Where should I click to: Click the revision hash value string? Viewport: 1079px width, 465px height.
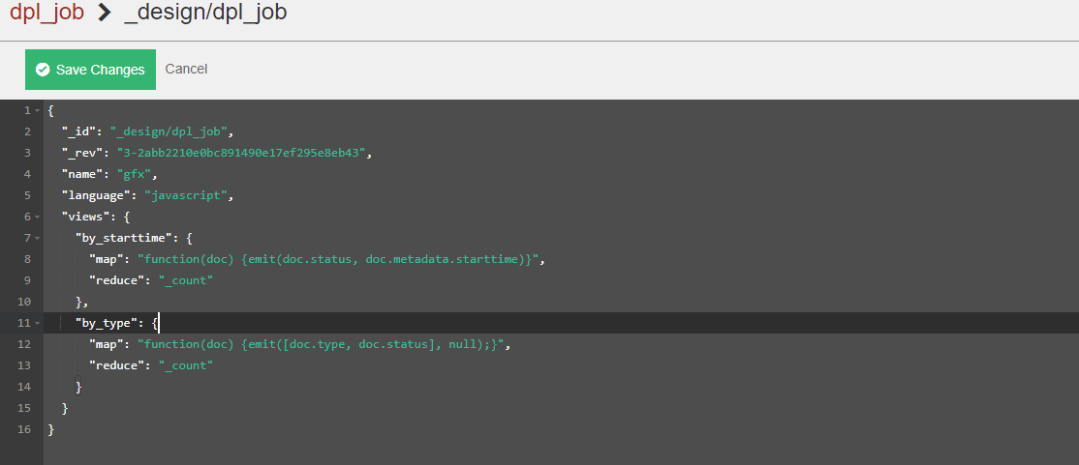pyautogui.click(x=241, y=153)
